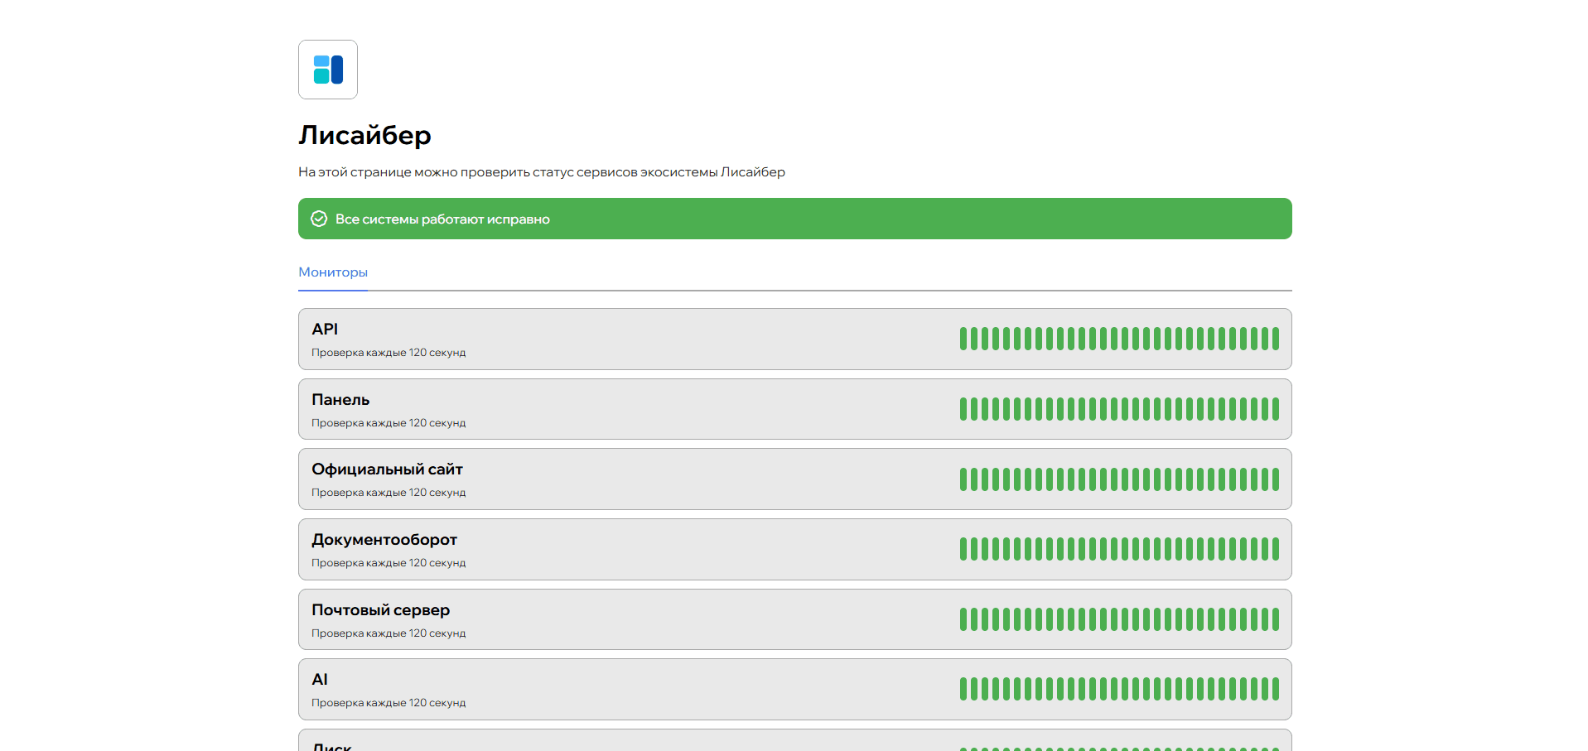The width and height of the screenshot is (1588, 751).
Task: Select the Панель monitor name
Action: click(340, 399)
